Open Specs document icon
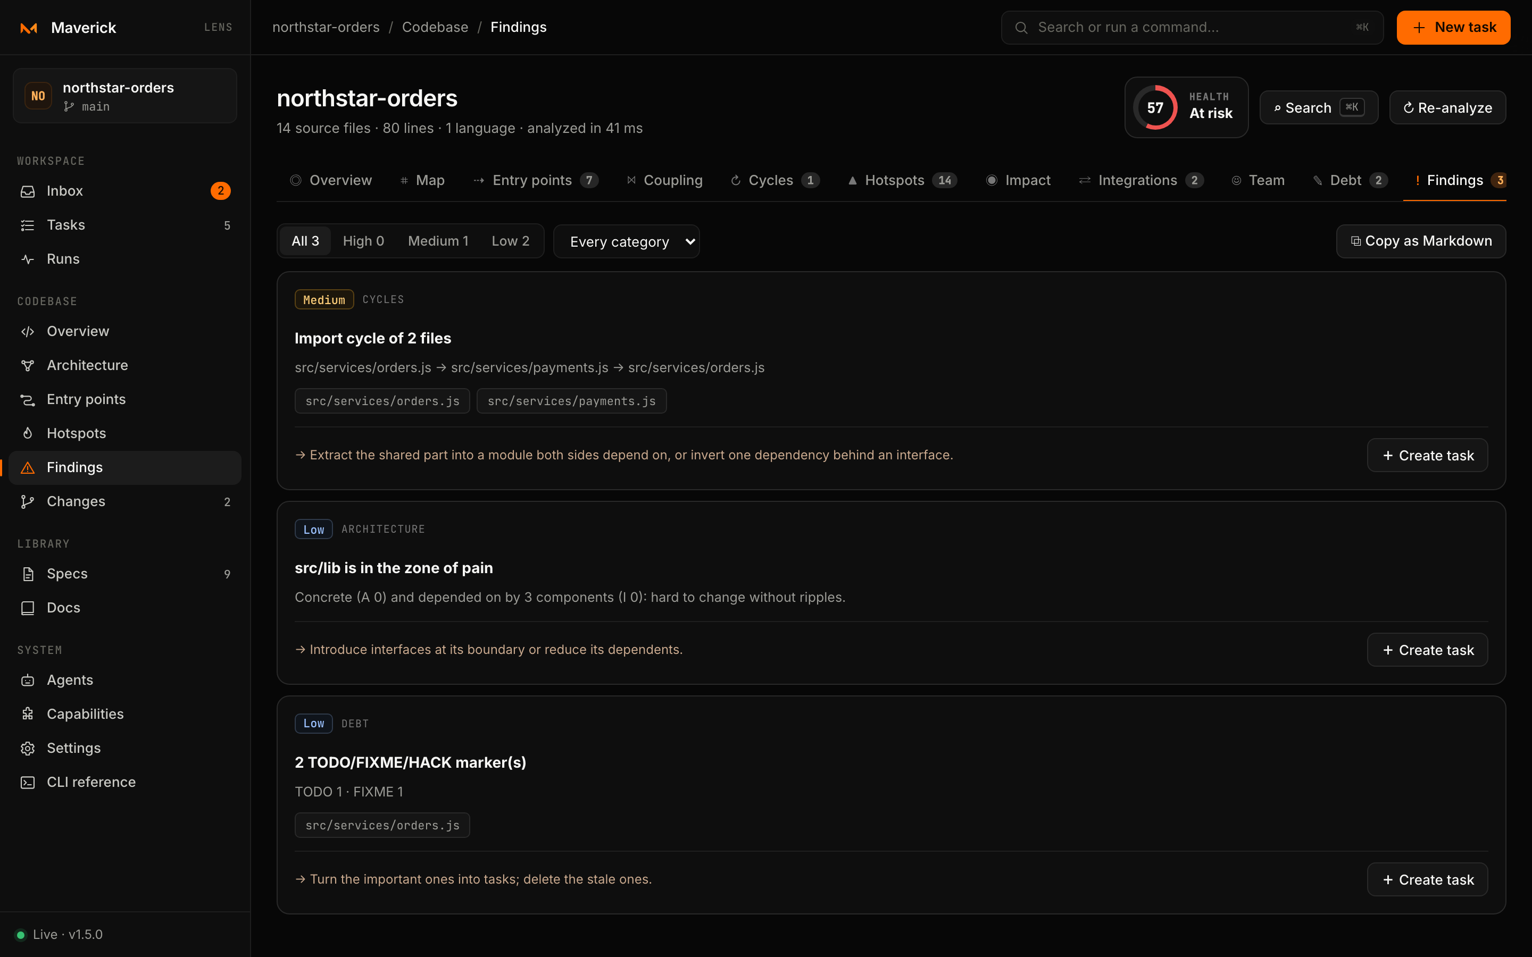Screen dimensions: 1532x957 coord(27,574)
